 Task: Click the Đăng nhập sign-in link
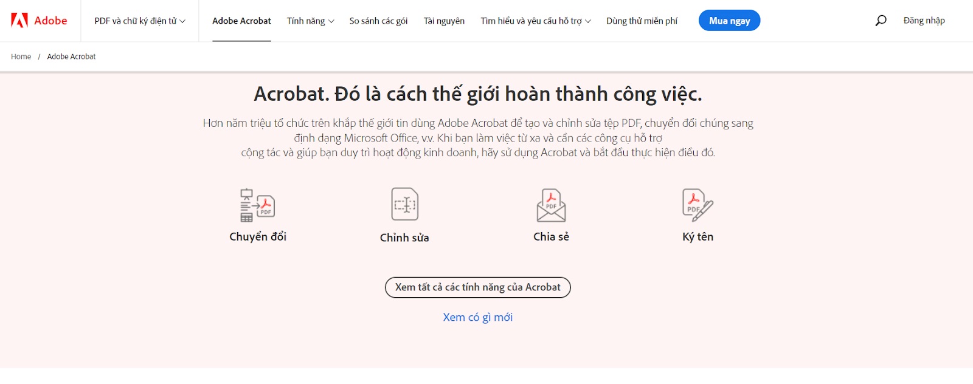point(924,21)
